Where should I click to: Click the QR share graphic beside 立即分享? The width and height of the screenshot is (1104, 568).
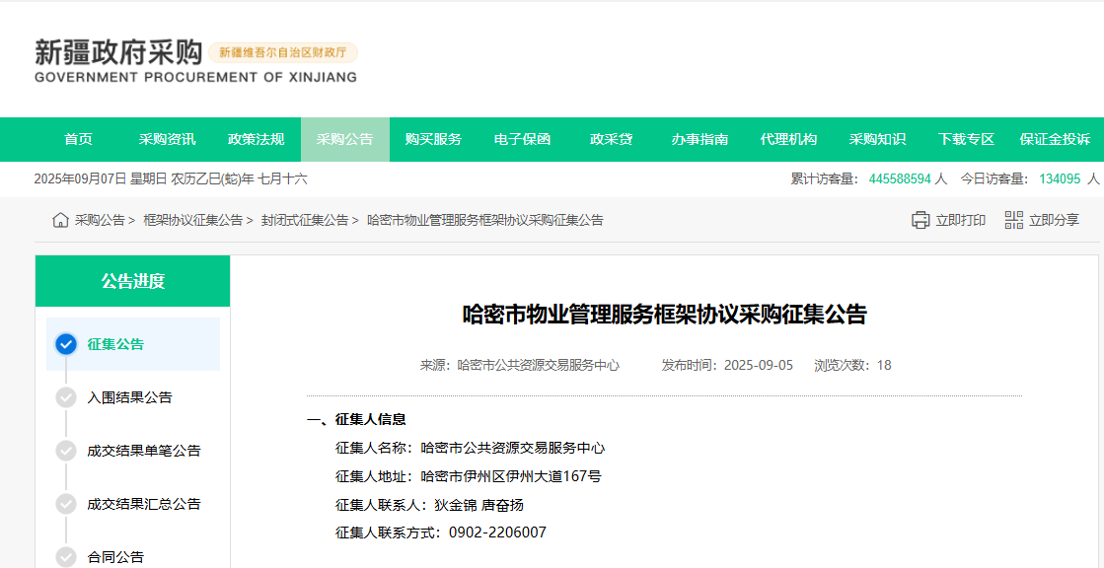[1012, 221]
